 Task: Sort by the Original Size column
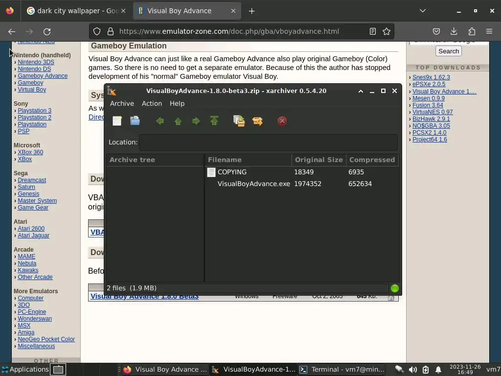click(x=319, y=160)
